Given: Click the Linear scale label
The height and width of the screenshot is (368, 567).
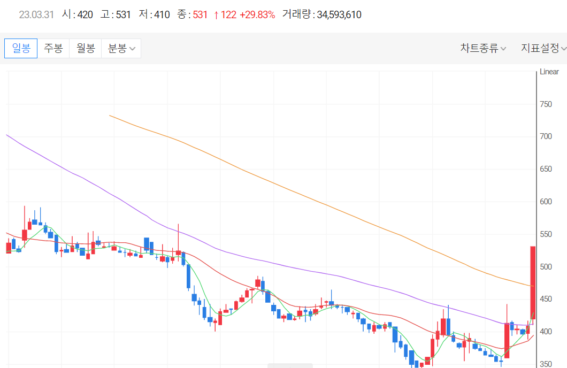Looking at the screenshot, I should (549, 72).
